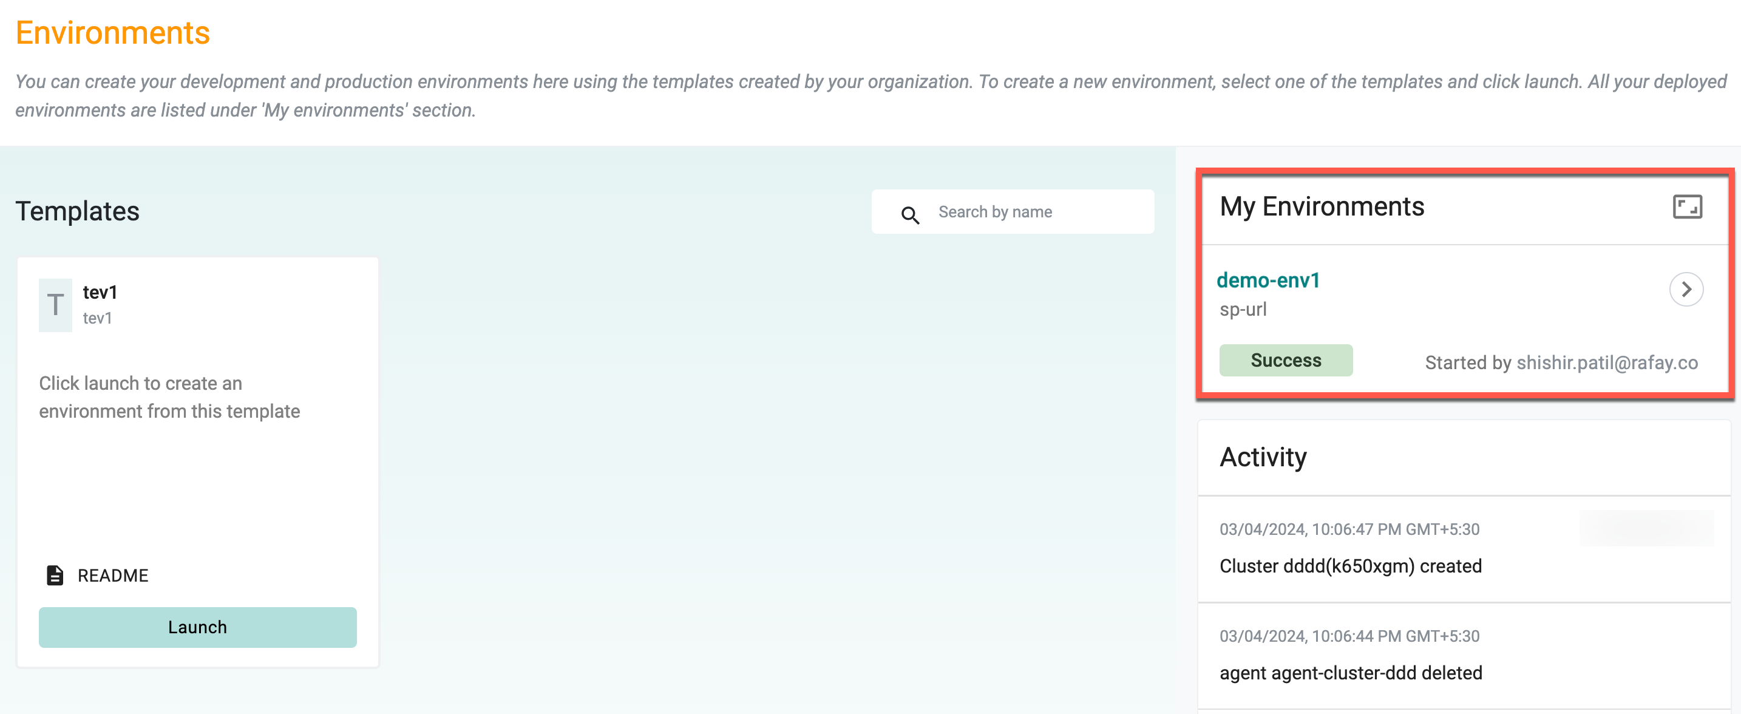Click the Started by shishir.patil text
The width and height of the screenshot is (1741, 714).
point(1561,362)
